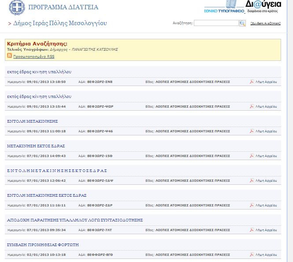Click the ΠΡΟΓΡΑΜΜΑ ΔΙΑΥΓΕΙΑ title
The width and height of the screenshot is (293, 262).
pyautogui.click(x=63, y=7)
